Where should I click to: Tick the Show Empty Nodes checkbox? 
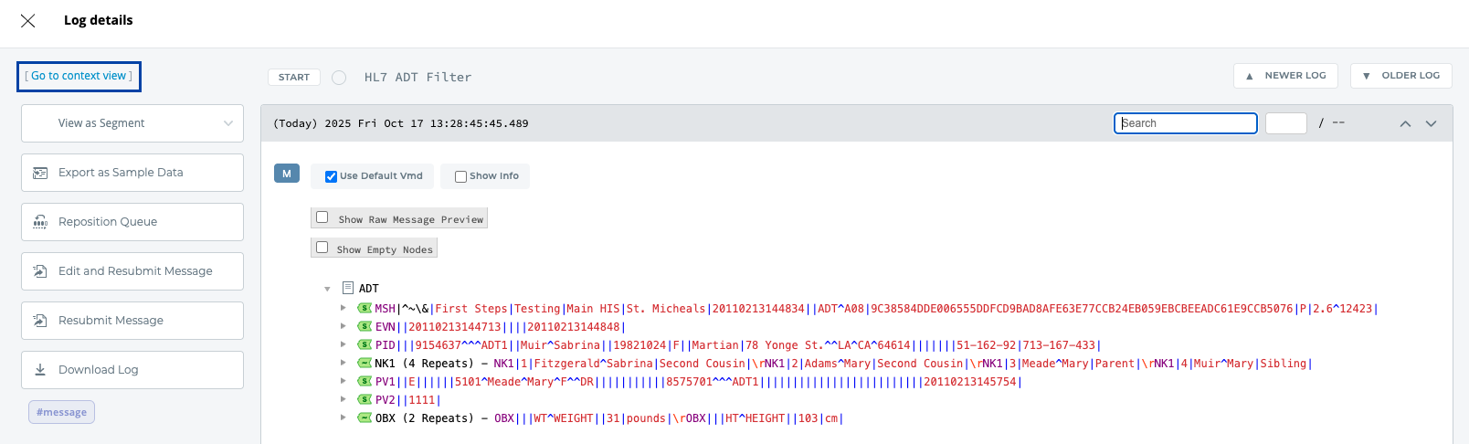pyautogui.click(x=322, y=248)
